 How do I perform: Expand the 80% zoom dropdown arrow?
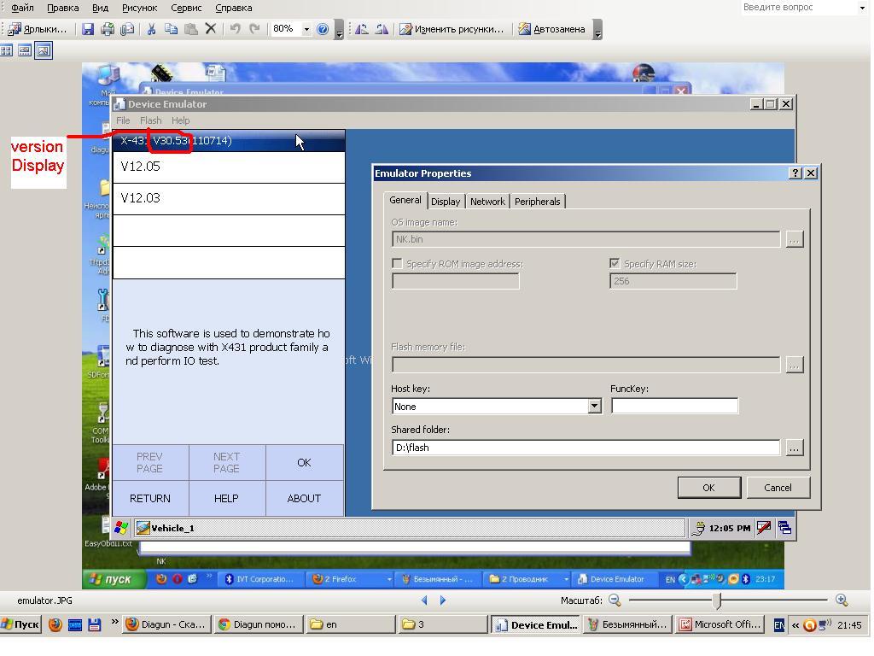point(306,29)
